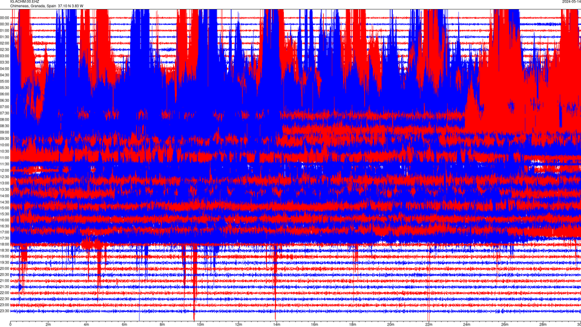Select the 18:00 time row label

4,244
